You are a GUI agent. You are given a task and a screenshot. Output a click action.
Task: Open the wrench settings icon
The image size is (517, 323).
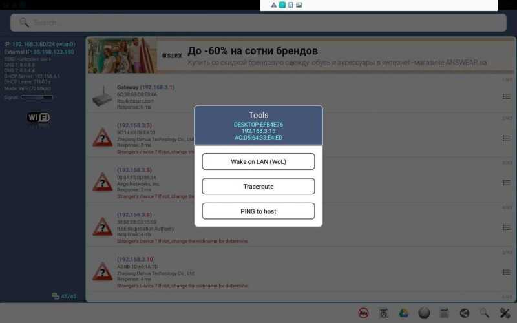(505, 313)
